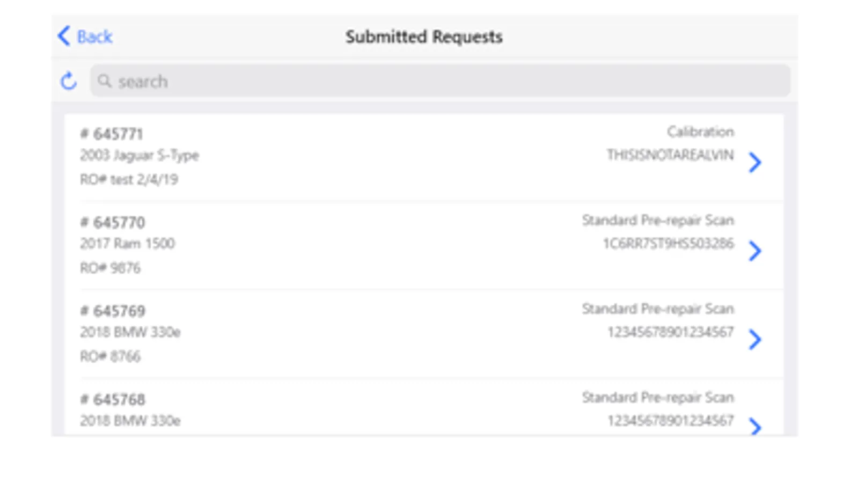Tap the Back button label
The height and width of the screenshot is (483, 858).
(x=94, y=36)
